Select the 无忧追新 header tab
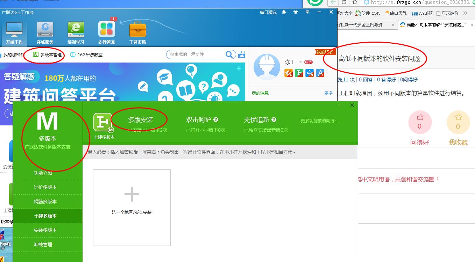 point(257,120)
